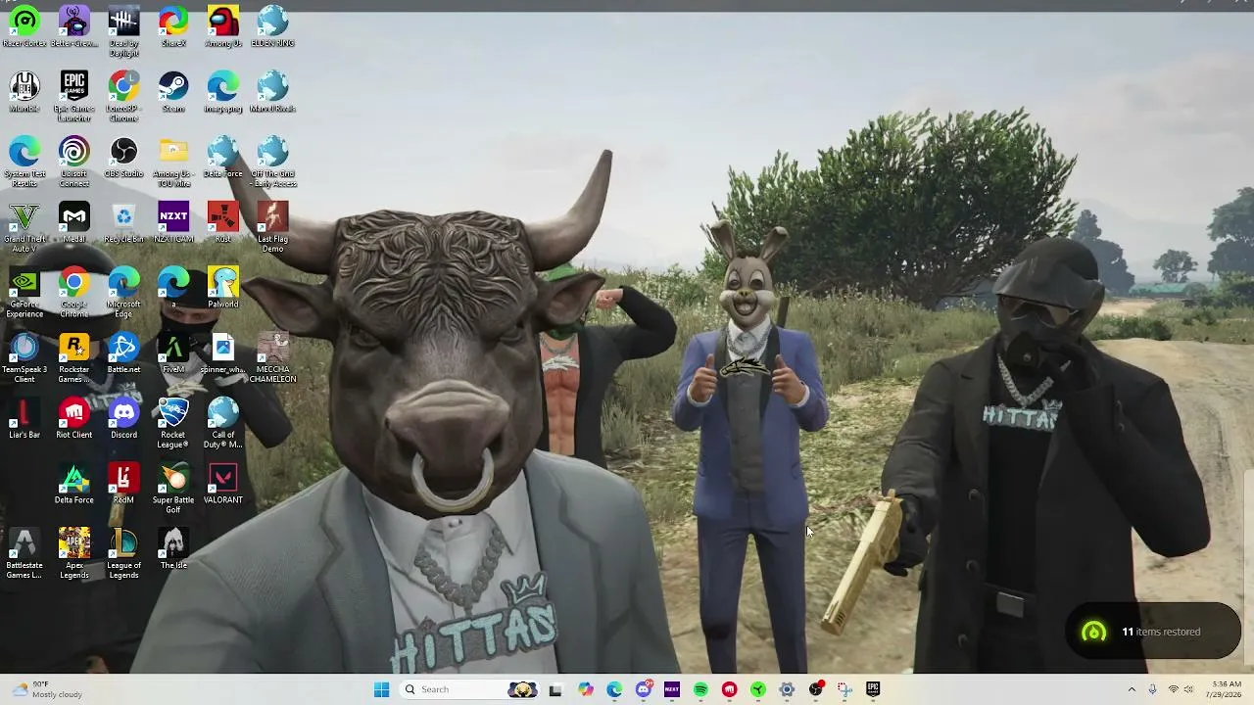Select the Microsoft Edge desktop shortcut
This screenshot has height=705, width=1254.
point(123,293)
